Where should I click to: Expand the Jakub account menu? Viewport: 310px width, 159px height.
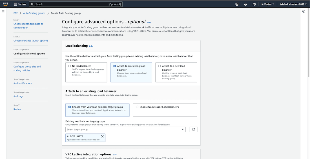(293, 4)
